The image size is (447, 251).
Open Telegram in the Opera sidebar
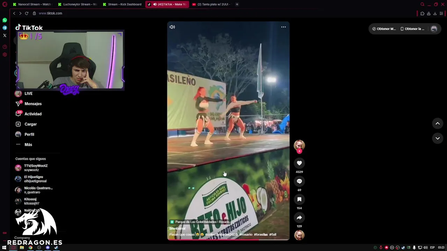[x=5, y=28]
